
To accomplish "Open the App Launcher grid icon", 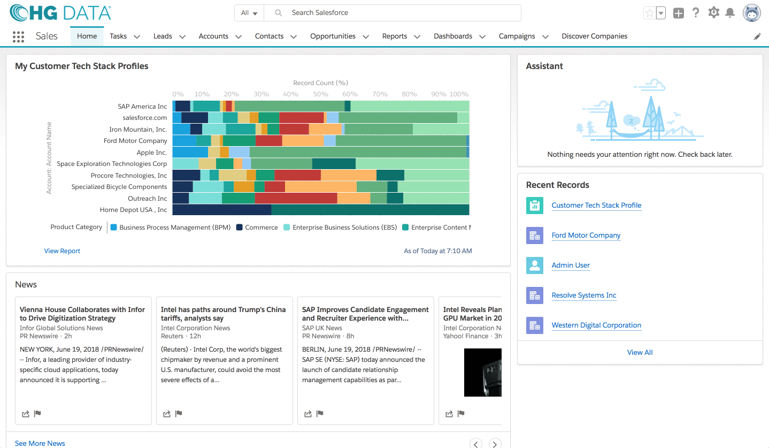I will pos(18,36).
